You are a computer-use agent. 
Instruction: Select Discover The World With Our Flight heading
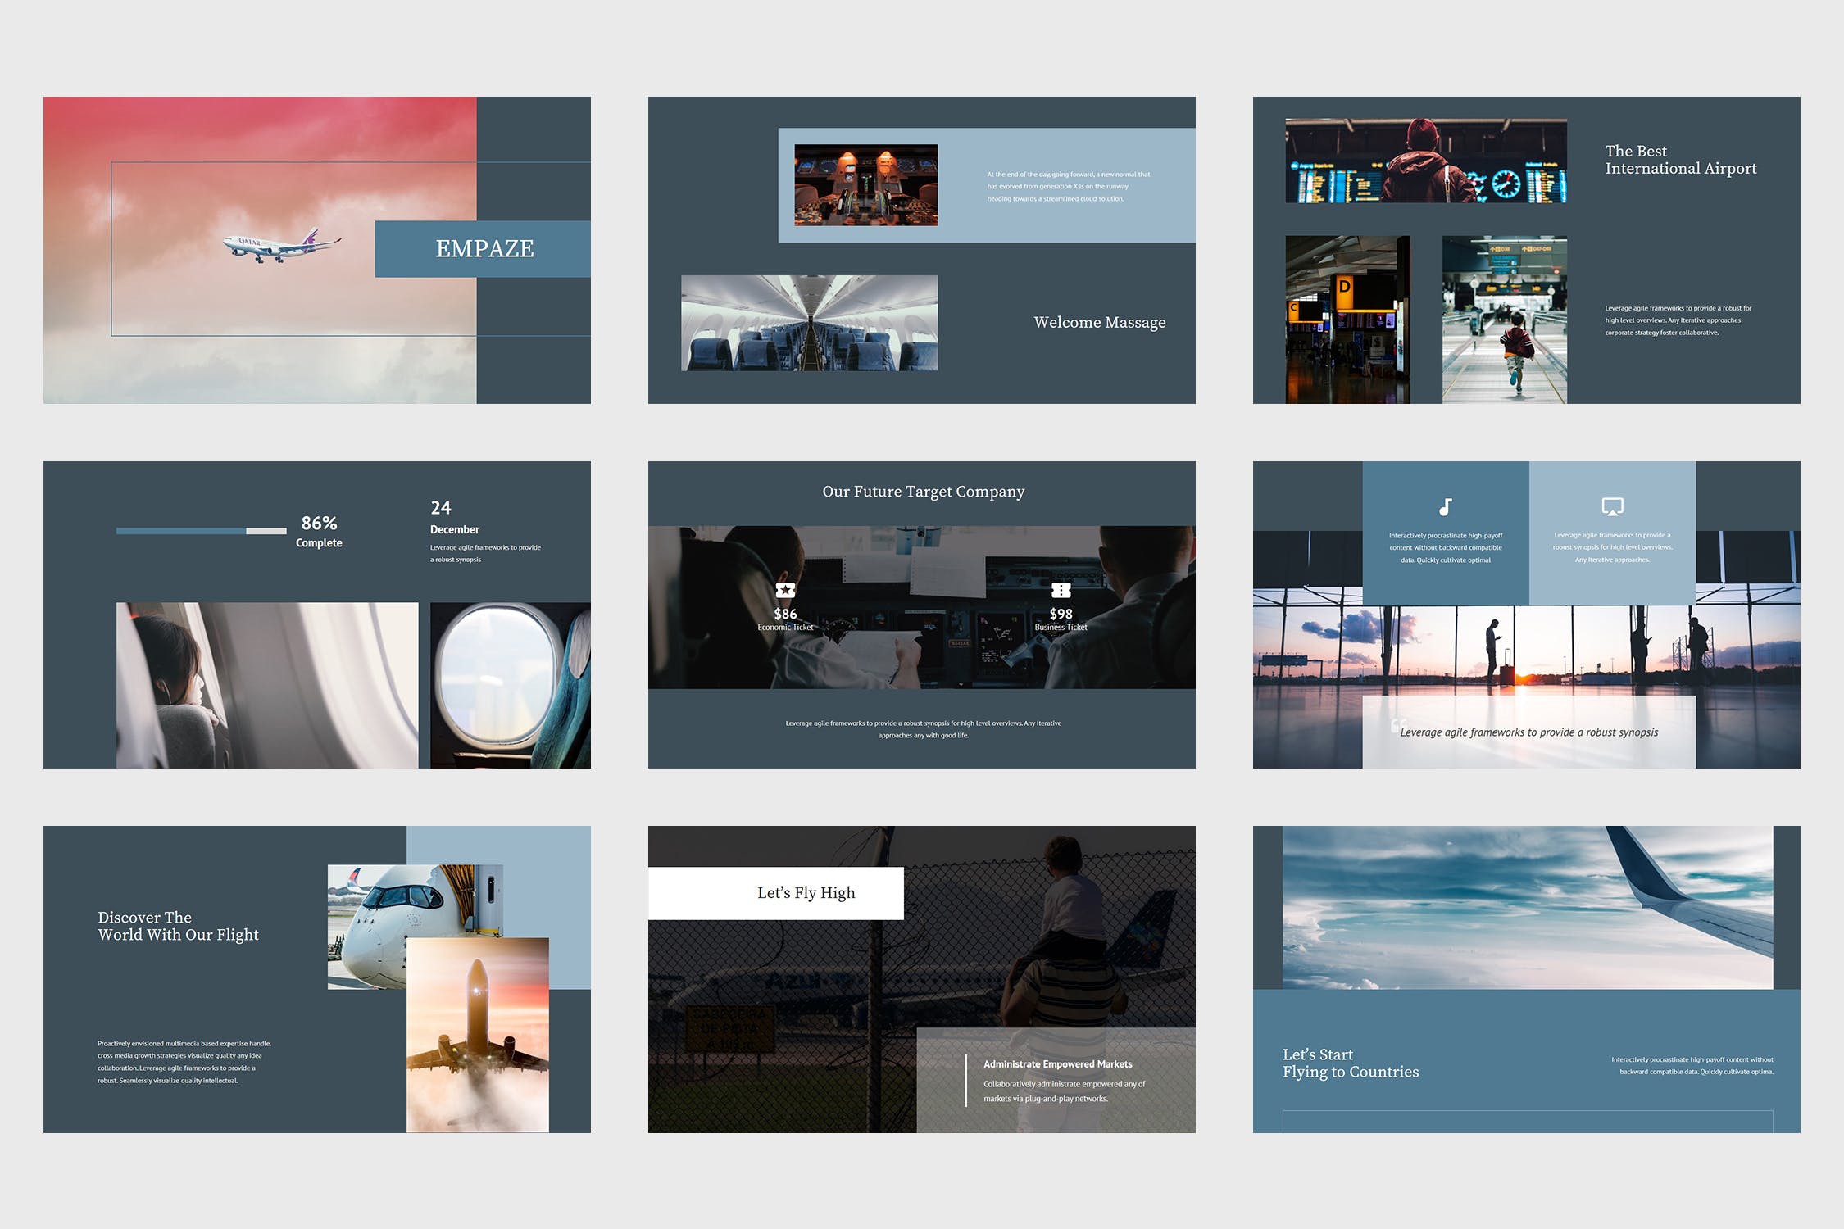pos(178,926)
